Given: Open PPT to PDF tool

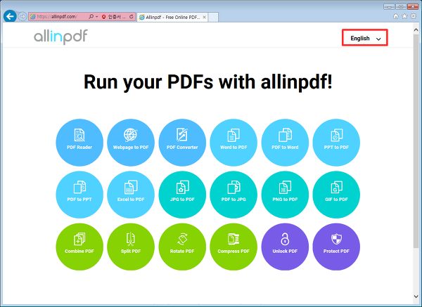Looking at the screenshot, I should (336, 143).
